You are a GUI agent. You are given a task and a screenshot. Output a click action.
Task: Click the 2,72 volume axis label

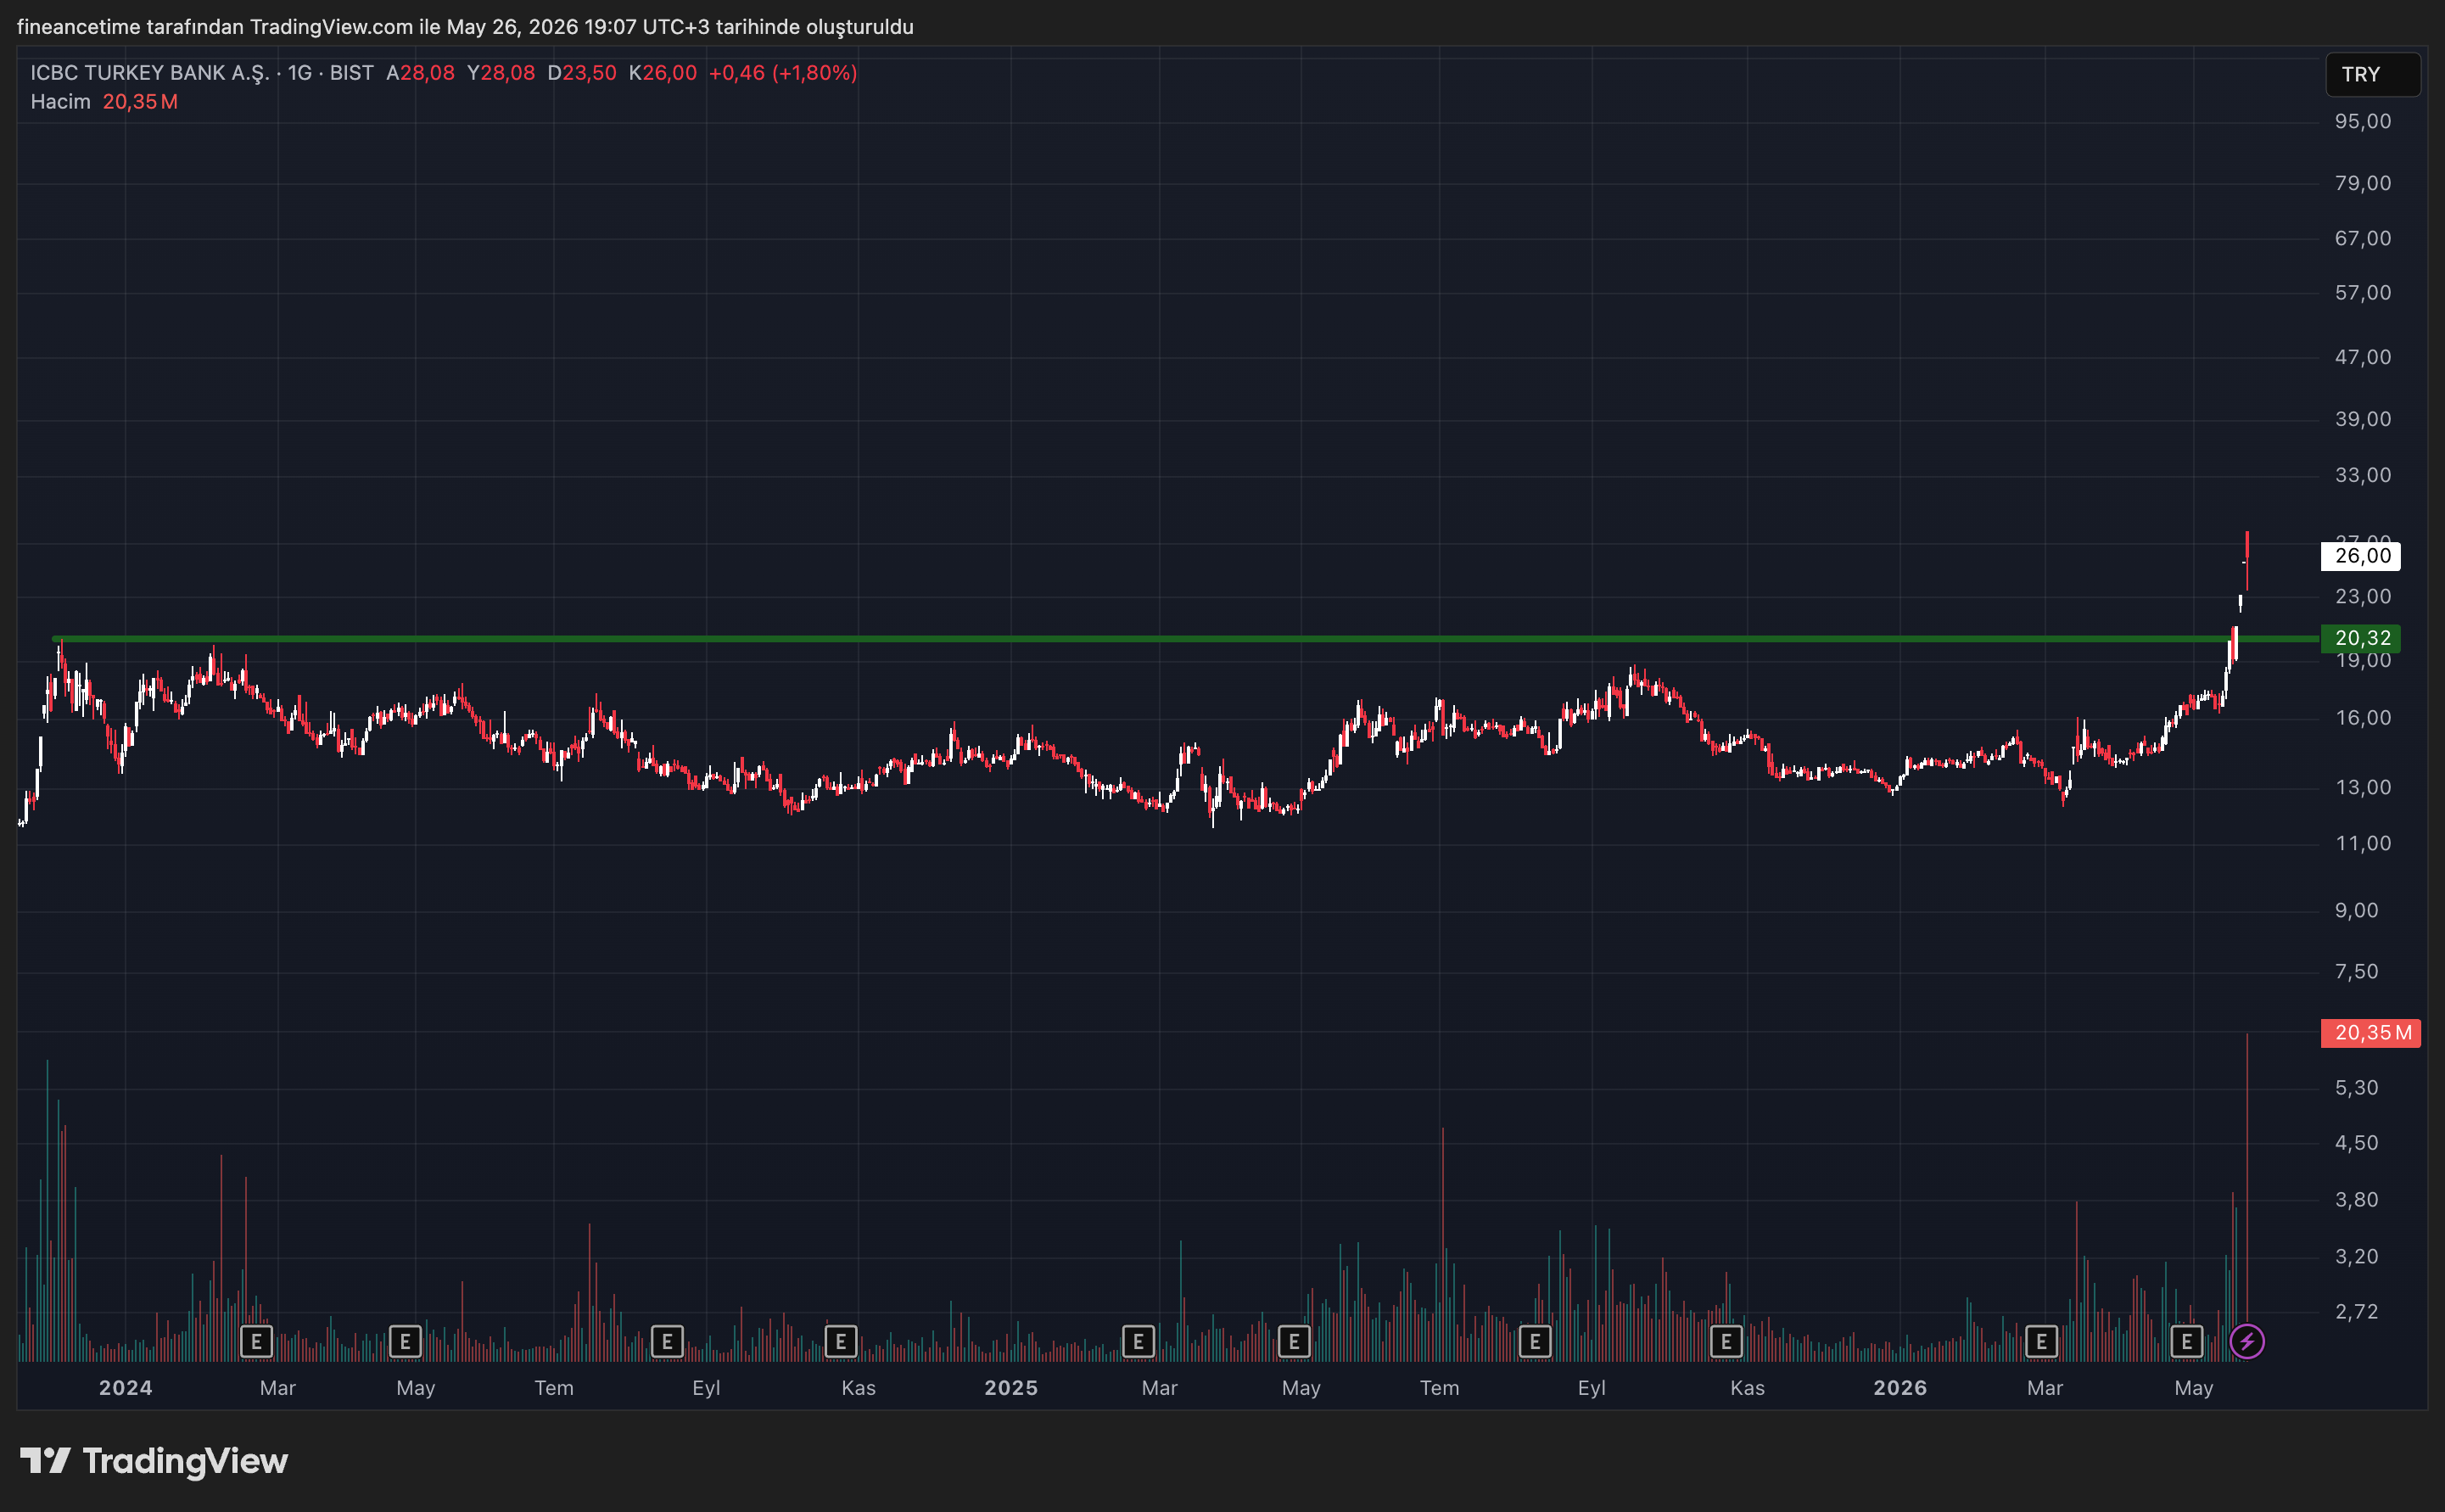pyautogui.click(x=2357, y=1312)
